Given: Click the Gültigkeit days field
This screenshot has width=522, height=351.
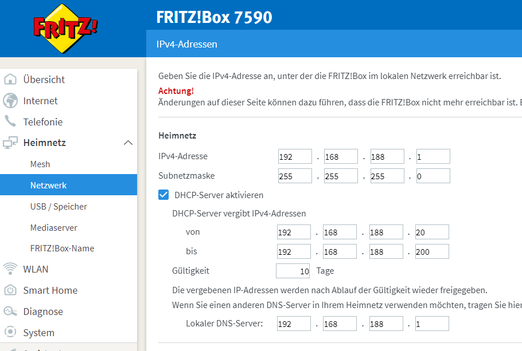Looking at the screenshot, I should point(293,271).
